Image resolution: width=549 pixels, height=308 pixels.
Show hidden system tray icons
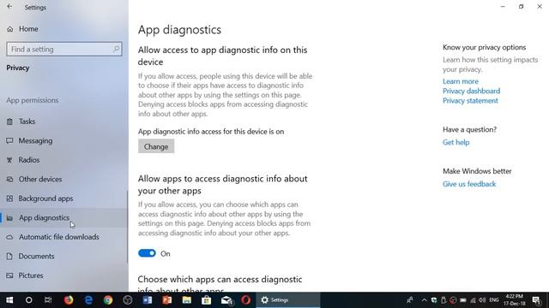[424, 300]
